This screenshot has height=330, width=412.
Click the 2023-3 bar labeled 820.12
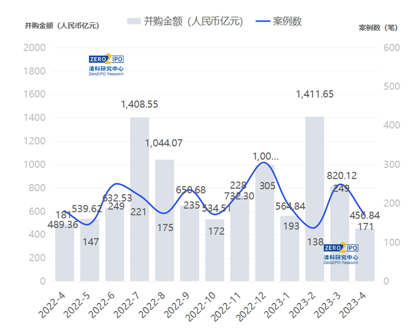click(x=340, y=234)
